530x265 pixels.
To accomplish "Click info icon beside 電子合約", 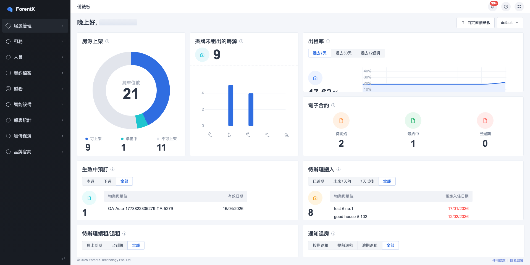I will click(333, 105).
